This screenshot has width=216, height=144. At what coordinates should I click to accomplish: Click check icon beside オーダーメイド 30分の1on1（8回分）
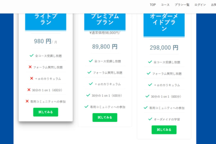click(148, 96)
